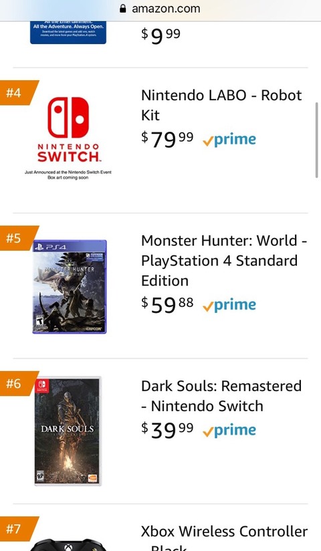The image size is (321, 551).
Task: Open Monster Hunter: World PlayStation 4 title
Action: coord(224,261)
